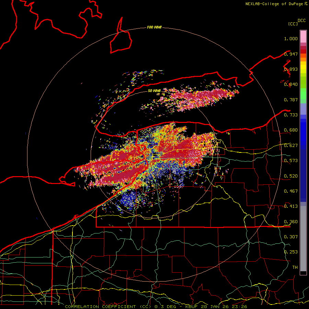This screenshot has width=309, height=309.
Task: Click the Correlation Coefficient KBUF caption text
Action: (x=156, y=307)
